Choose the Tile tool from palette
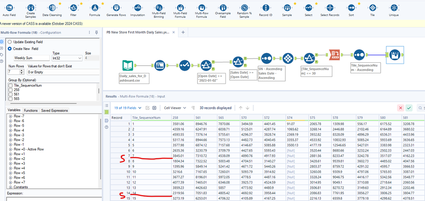This screenshot has width=425, height=201. pyautogui.click(x=373, y=8)
